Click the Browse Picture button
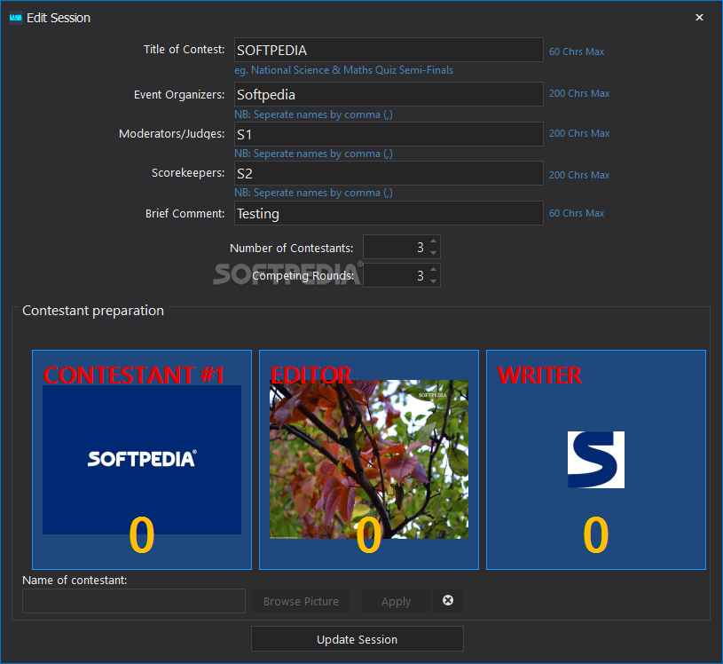Screen dimensions: 723x664 click(x=301, y=601)
